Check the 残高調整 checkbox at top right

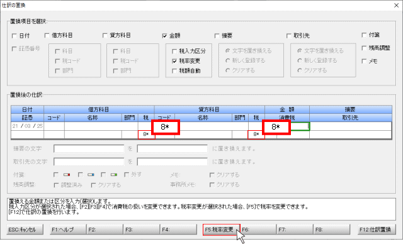[x=364, y=48]
